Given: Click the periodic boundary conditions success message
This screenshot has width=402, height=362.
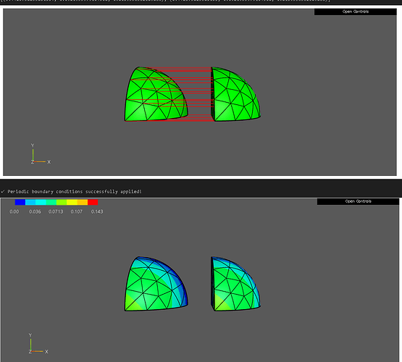Looking at the screenshot, I should pyautogui.click(x=71, y=192).
